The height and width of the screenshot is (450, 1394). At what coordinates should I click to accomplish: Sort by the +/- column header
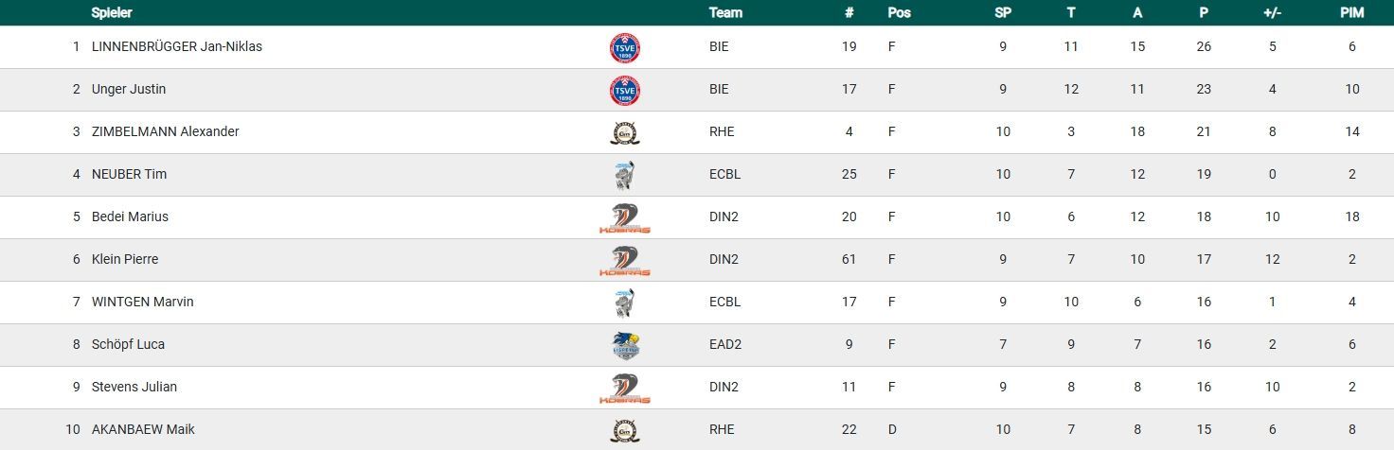tap(1272, 13)
